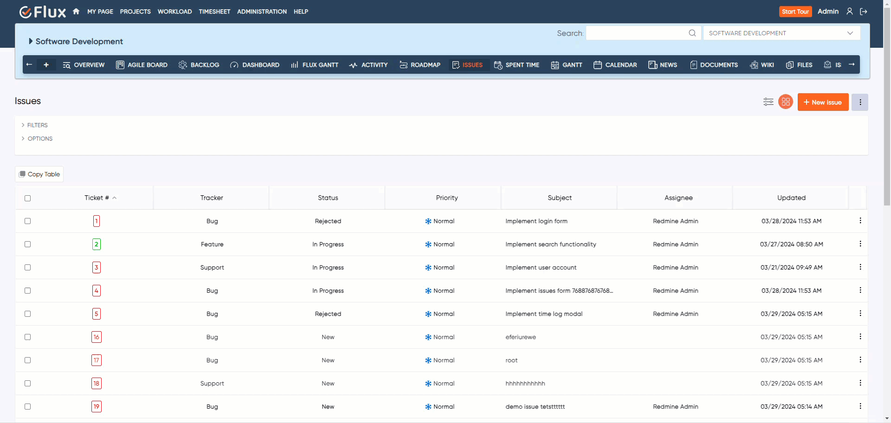This screenshot has height=423, width=891.
Task: Tick the select-all checkbox in the table header
Action: (27, 198)
